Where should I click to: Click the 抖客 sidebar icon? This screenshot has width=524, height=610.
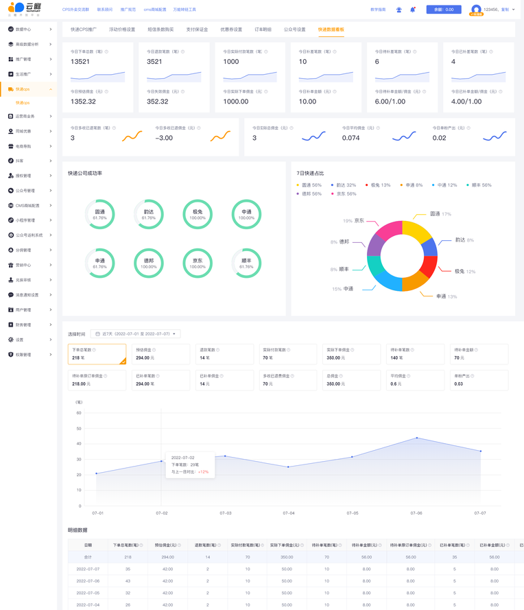11,161
